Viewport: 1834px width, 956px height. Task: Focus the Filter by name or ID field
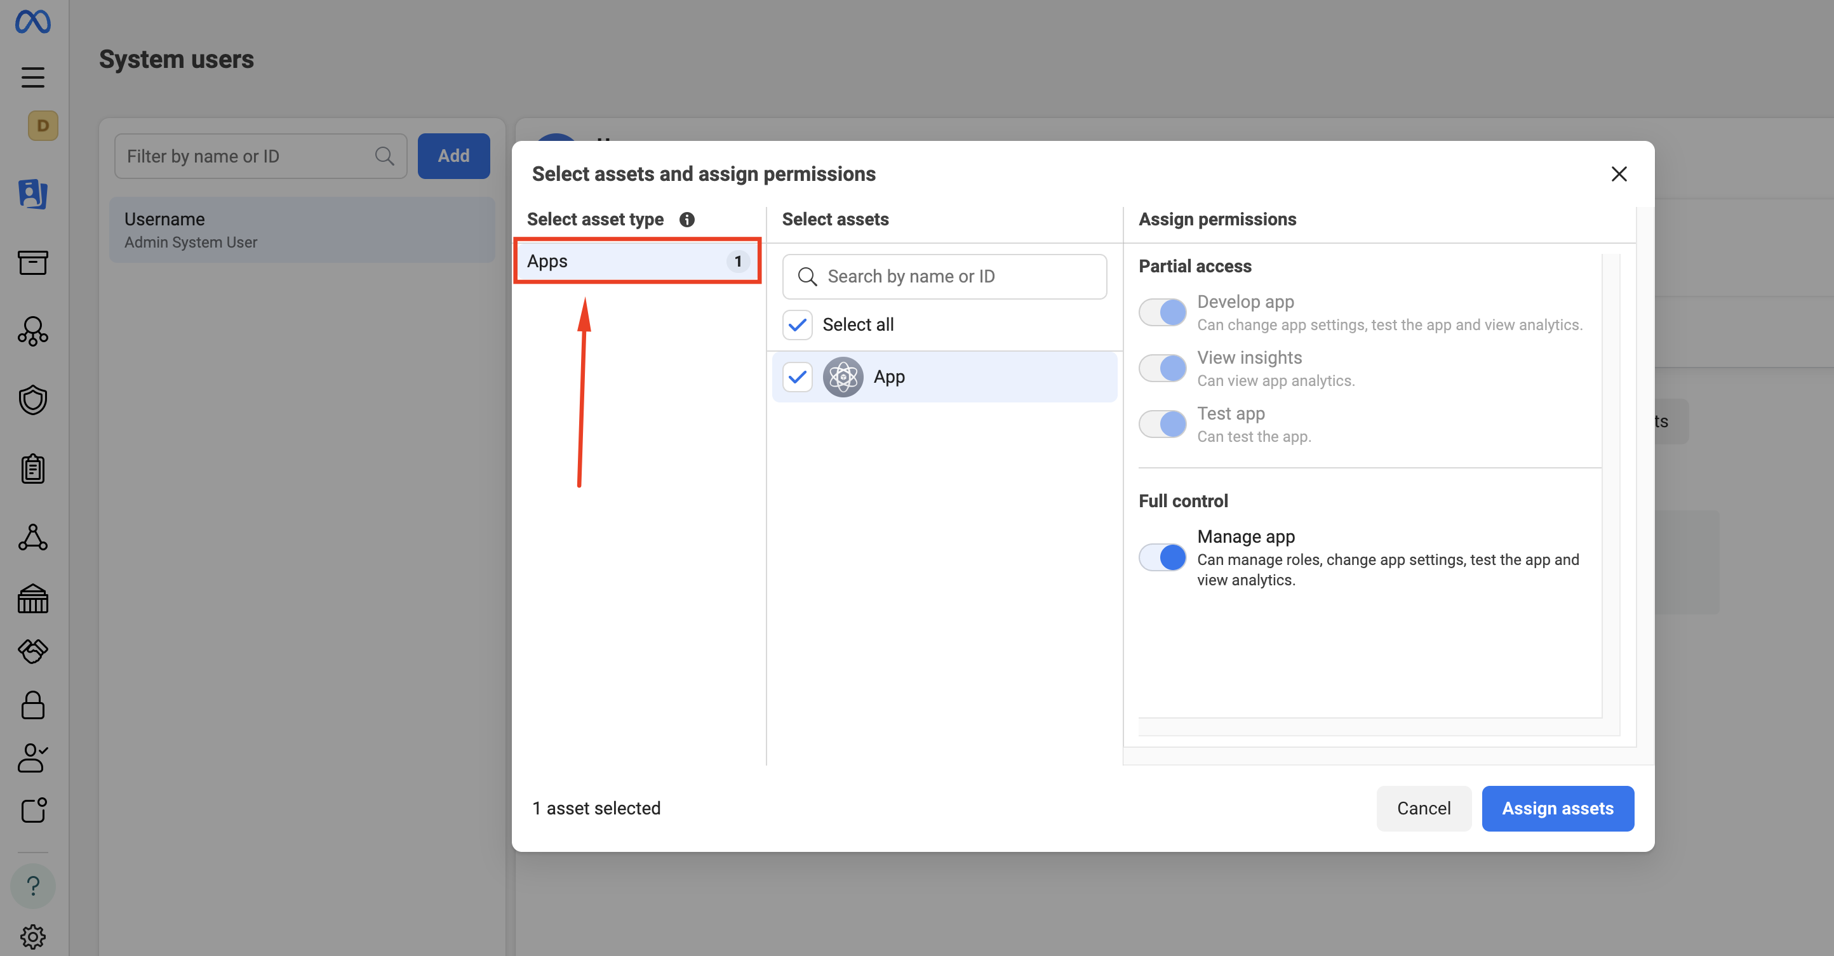coord(260,156)
